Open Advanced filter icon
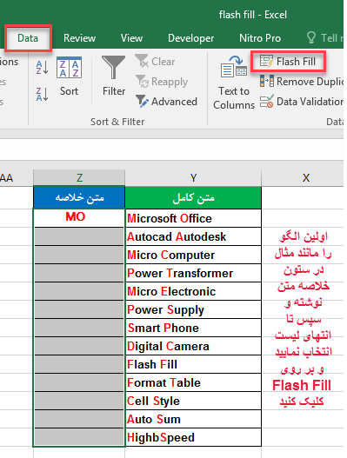 (142, 101)
